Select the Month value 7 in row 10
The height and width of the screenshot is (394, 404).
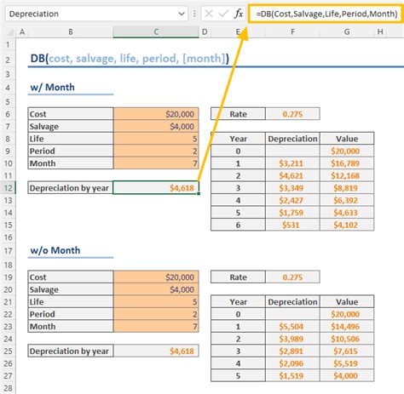(x=156, y=163)
